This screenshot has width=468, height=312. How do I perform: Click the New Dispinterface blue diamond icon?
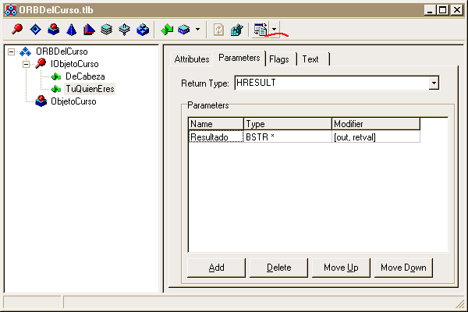click(x=35, y=30)
